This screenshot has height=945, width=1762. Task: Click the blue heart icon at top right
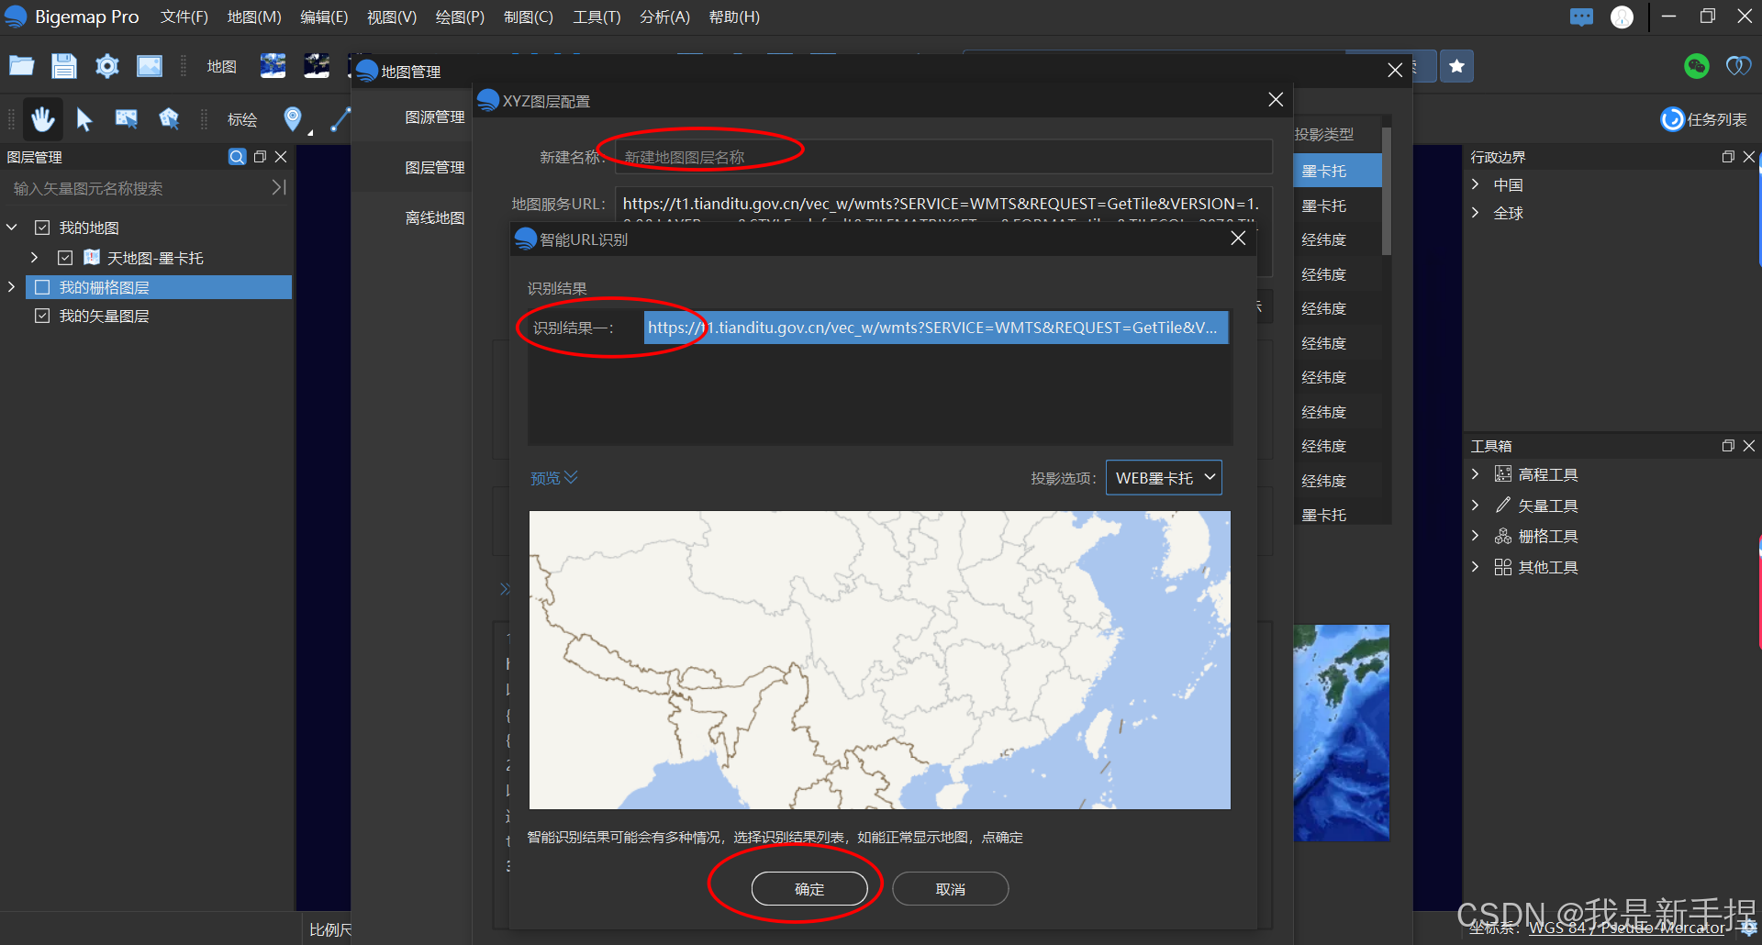pos(1738,66)
